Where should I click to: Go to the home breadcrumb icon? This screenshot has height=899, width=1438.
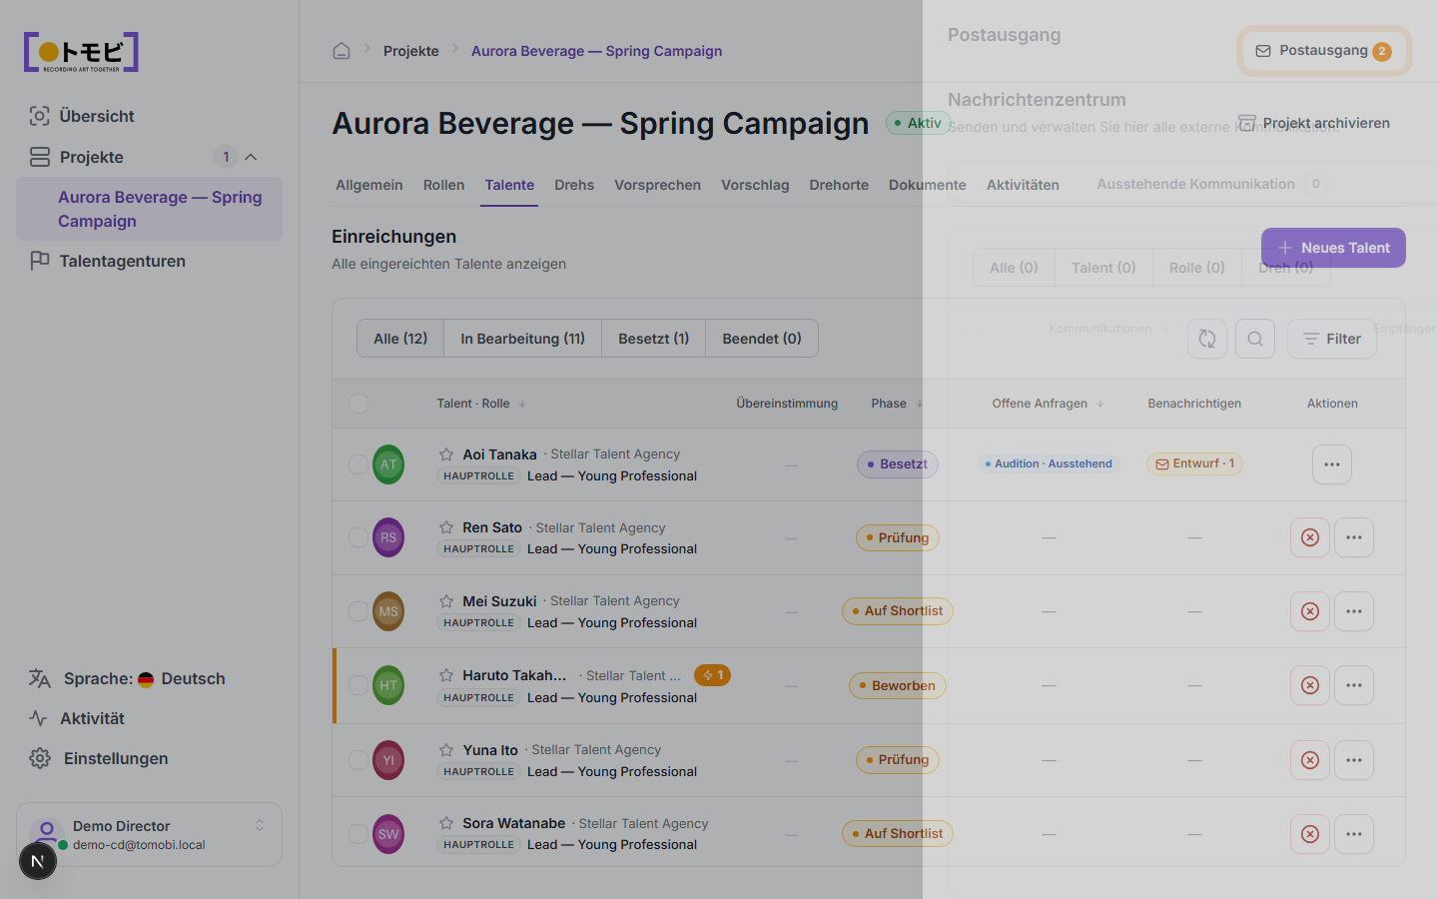click(x=342, y=51)
